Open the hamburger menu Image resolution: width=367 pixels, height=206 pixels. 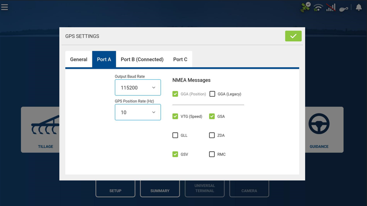click(x=5, y=7)
